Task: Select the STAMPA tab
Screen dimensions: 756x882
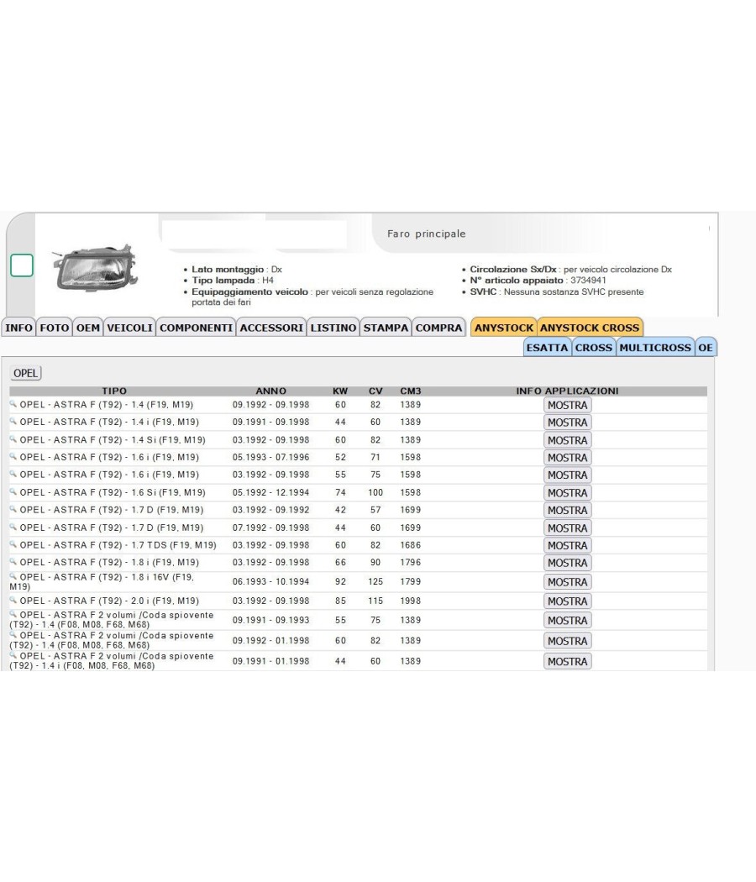Action: tap(386, 328)
